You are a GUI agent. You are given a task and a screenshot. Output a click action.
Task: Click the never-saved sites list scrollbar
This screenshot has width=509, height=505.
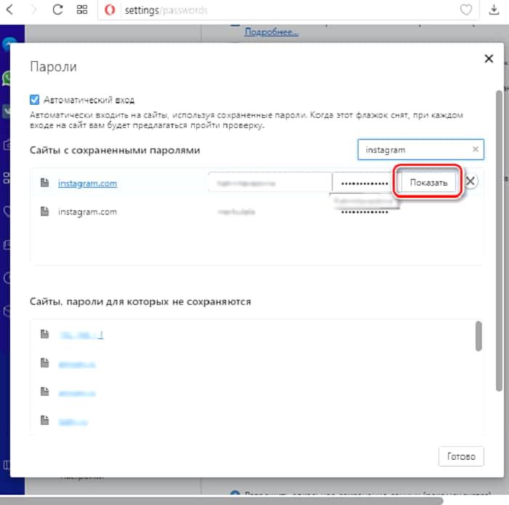[478, 336]
